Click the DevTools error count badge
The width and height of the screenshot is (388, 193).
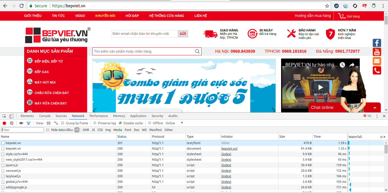point(367,116)
